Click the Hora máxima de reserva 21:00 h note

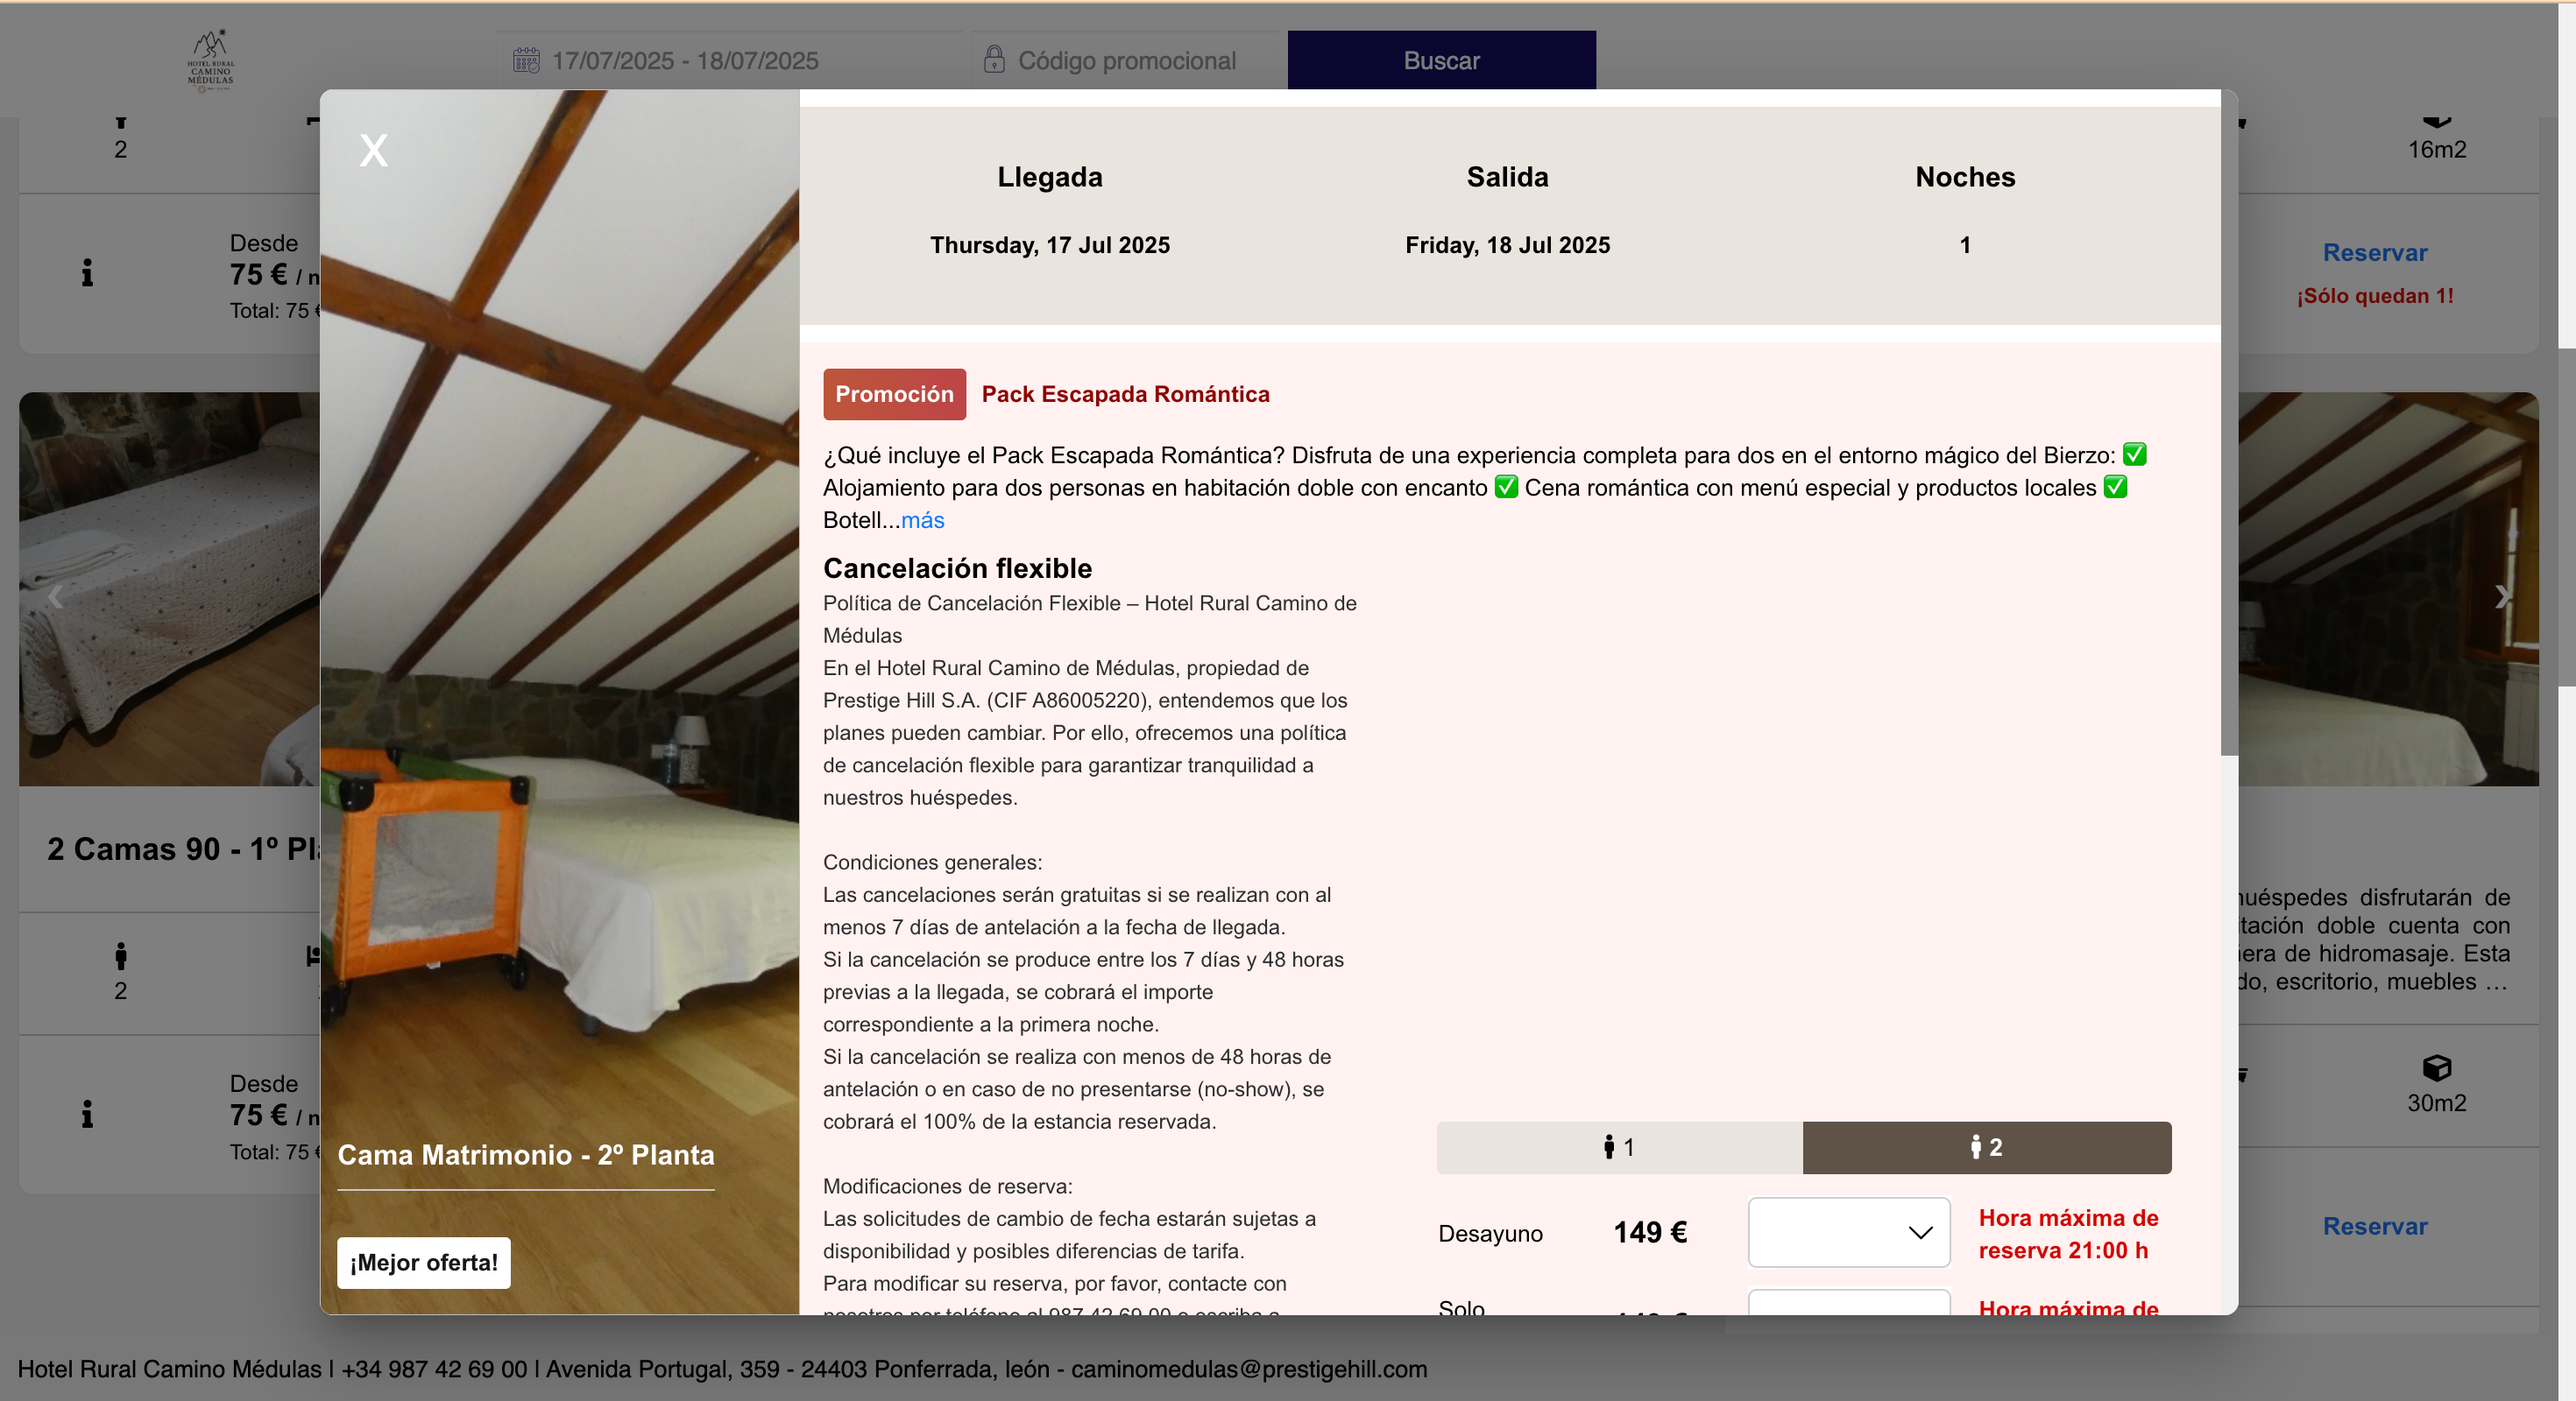[x=2068, y=1234]
